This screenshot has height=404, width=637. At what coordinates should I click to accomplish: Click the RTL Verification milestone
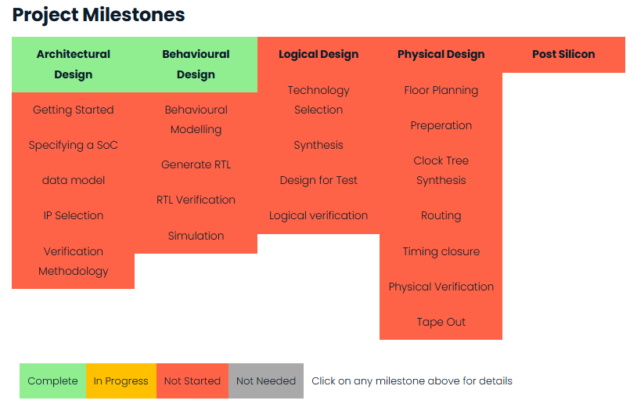click(196, 200)
